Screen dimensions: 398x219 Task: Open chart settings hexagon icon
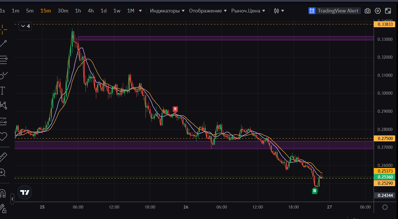[378, 11]
